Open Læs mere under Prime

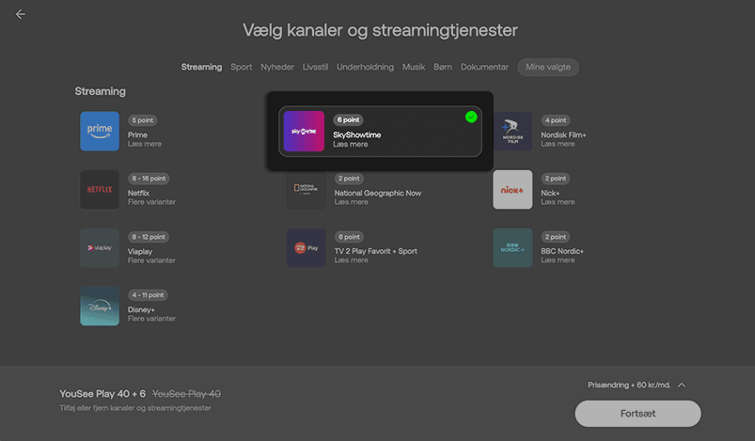pos(145,144)
